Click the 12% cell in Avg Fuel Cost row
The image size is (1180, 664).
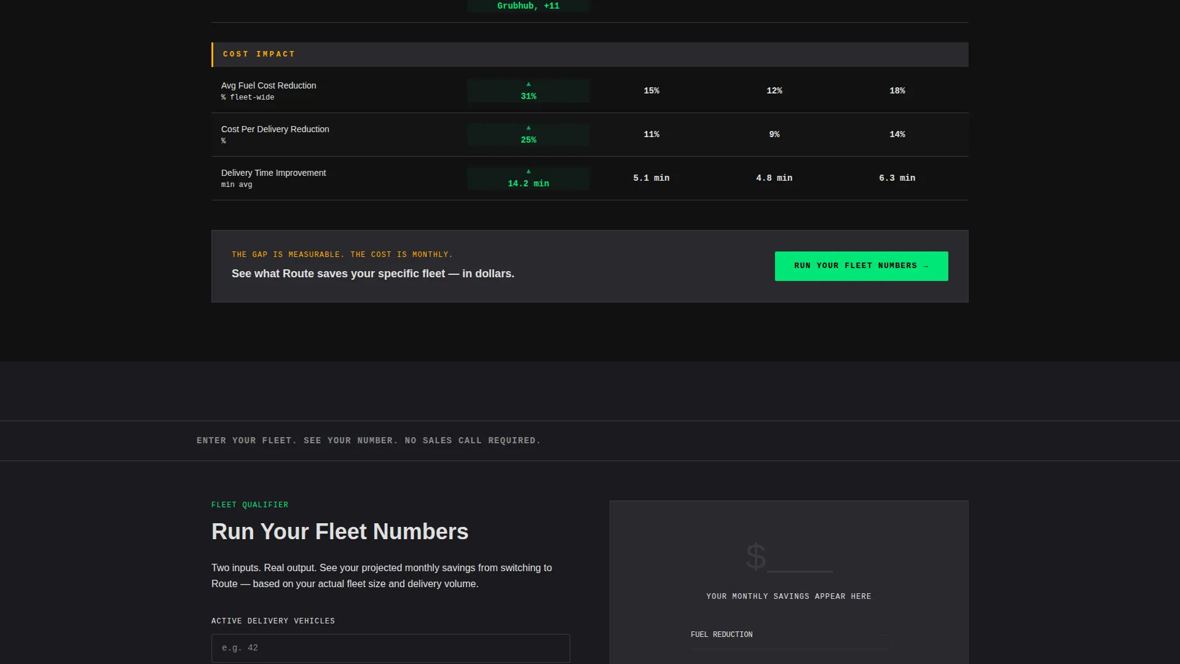774,91
